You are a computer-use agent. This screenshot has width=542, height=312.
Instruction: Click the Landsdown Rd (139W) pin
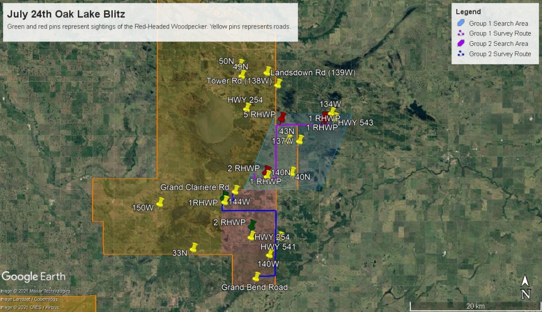[268, 71]
